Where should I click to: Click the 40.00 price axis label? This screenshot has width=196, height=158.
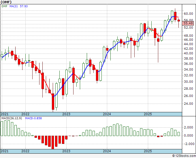tap(189, 53)
